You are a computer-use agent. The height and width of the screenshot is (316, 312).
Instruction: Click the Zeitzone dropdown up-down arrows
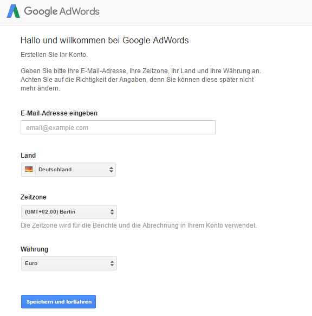[x=112, y=212]
